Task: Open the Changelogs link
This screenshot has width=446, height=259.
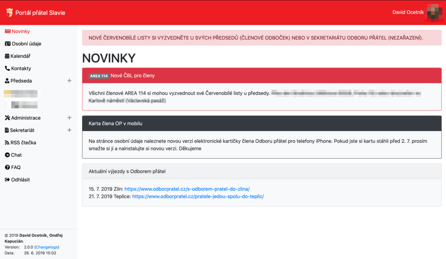Action: tap(47, 247)
